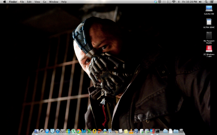
Task: Open the App Store Dock icon
Action: pyautogui.click(x=47, y=131)
